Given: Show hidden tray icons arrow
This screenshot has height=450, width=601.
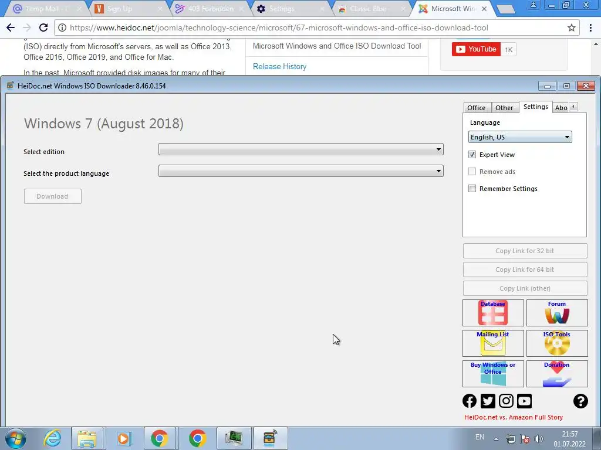Looking at the screenshot, I should [x=496, y=439].
